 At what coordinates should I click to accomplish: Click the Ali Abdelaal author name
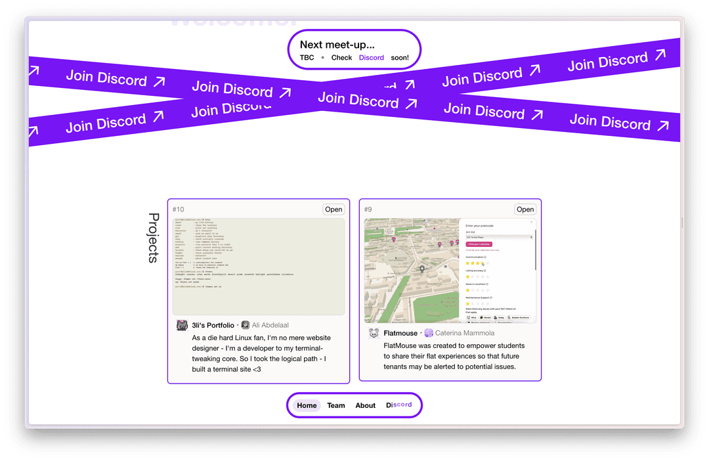click(x=270, y=325)
